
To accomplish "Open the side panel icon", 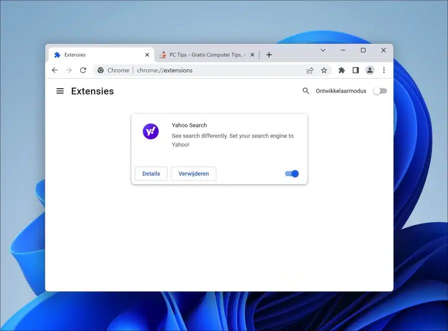I will pyautogui.click(x=355, y=70).
